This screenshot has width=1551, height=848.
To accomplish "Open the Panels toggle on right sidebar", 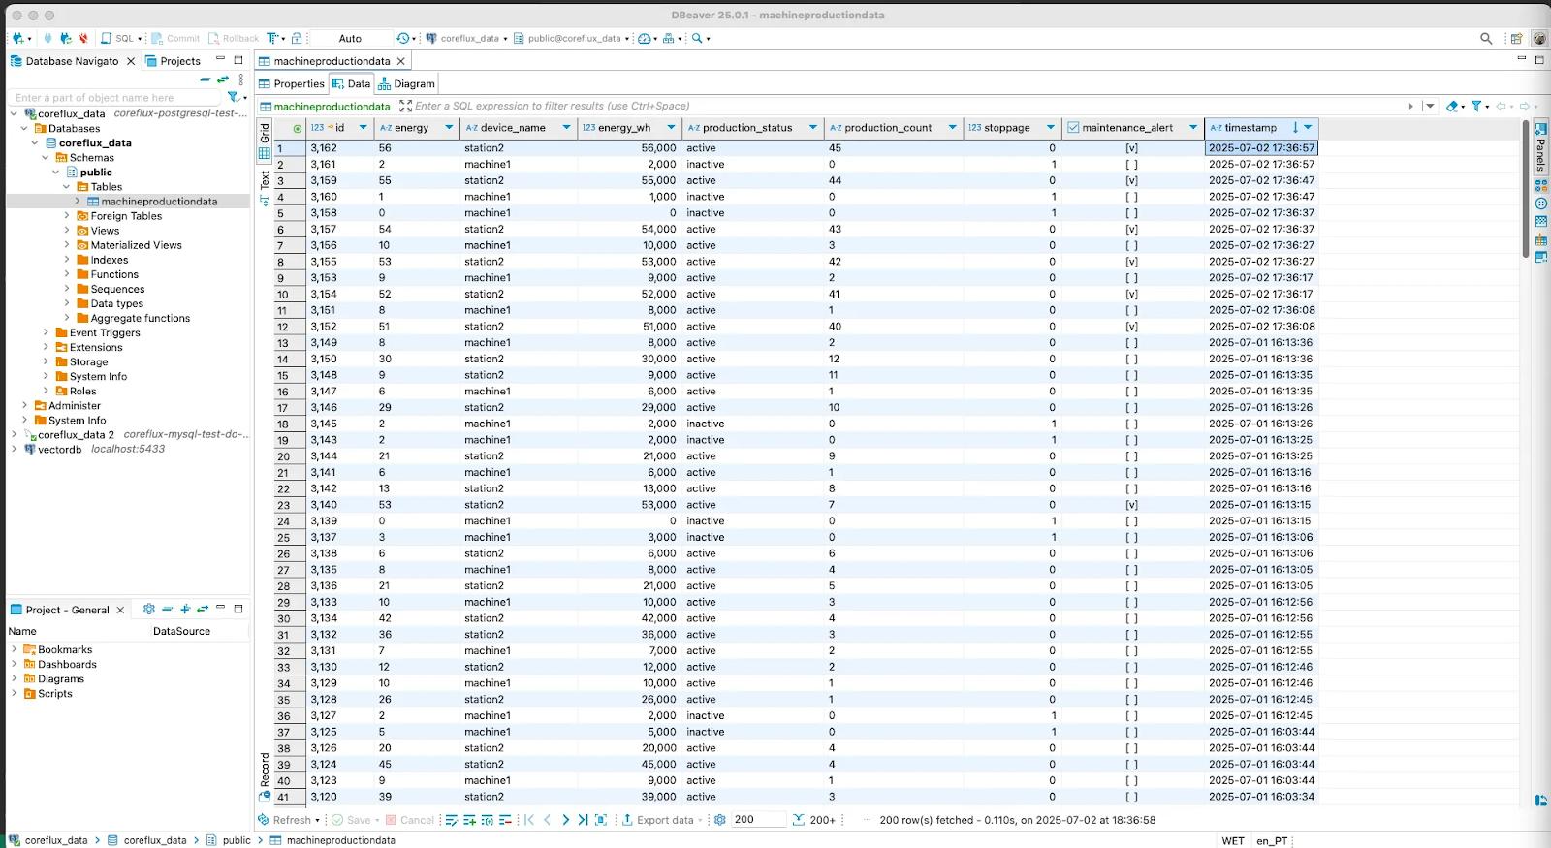I will pyautogui.click(x=1540, y=145).
